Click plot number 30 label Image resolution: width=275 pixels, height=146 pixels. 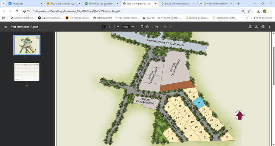click(227, 137)
